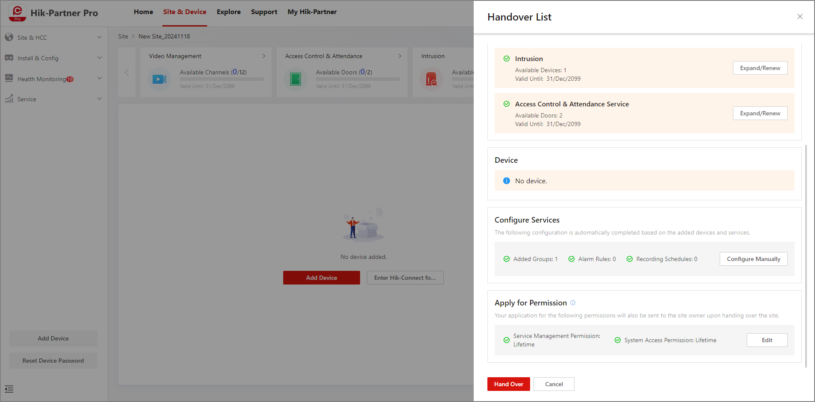
Task: Click the New Site_20241118 breadcrumb text
Action: pyautogui.click(x=164, y=36)
